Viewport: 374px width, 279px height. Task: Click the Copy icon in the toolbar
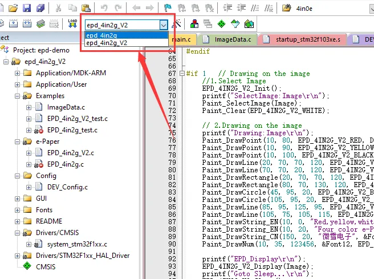coord(72,9)
